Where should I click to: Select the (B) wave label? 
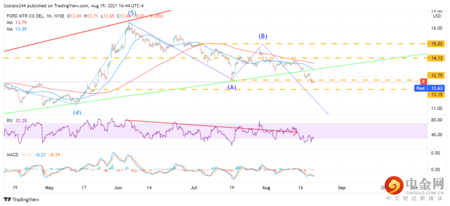point(263,36)
